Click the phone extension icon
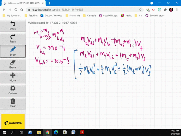Image resolution: width=181 pixels, height=136 pixels. [x=148, y=10]
